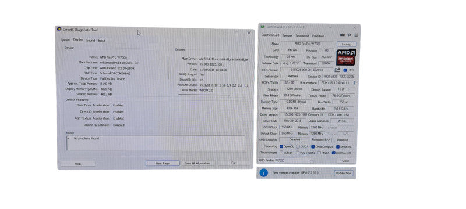The height and width of the screenshot is (209, 466).
Task: Click the GPU Clock value 950 MHz
Action: (x=287, y=127)
